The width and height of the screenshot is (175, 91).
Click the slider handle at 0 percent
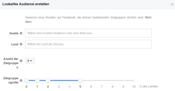click(26, 81)
